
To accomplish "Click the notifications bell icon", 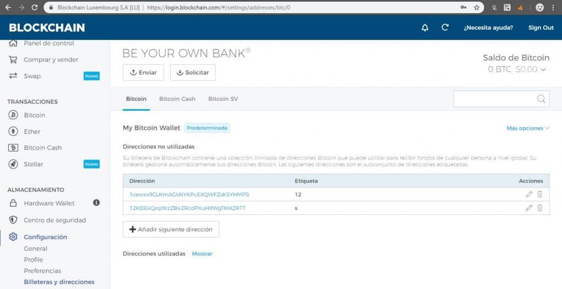I will (x=425, y=27).
